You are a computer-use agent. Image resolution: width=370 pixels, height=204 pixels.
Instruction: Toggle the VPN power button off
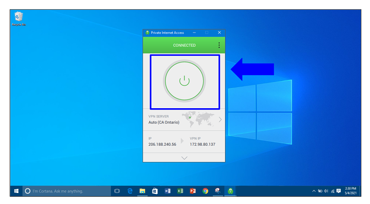click(184, 81)
